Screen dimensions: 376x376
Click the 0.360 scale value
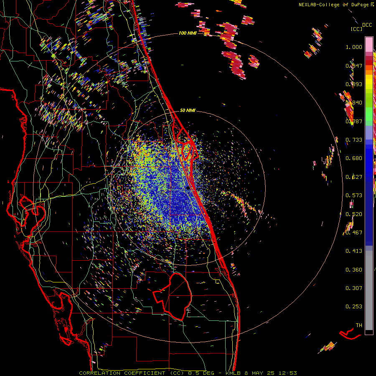(354, 270)
